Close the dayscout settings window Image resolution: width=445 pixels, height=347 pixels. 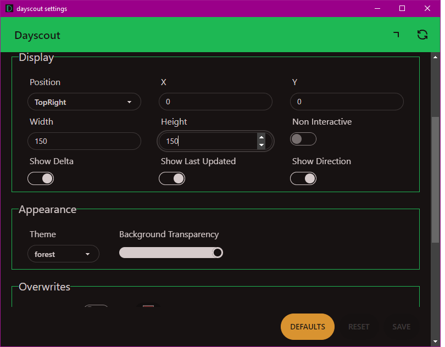click(x=427, y=9)
